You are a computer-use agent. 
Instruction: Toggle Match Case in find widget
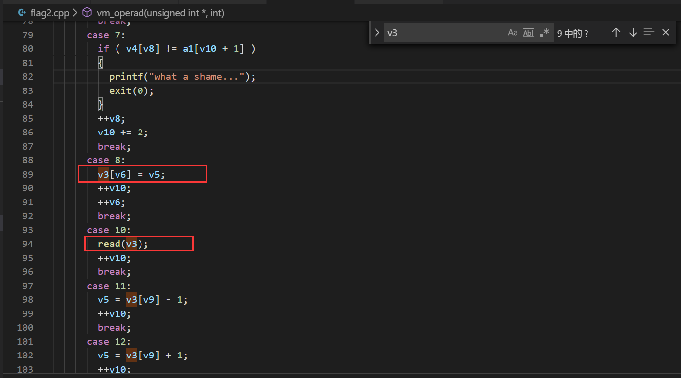[513, 33]
